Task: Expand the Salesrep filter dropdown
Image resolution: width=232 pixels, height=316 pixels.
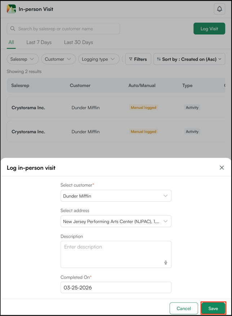Action: pos(23,59)
